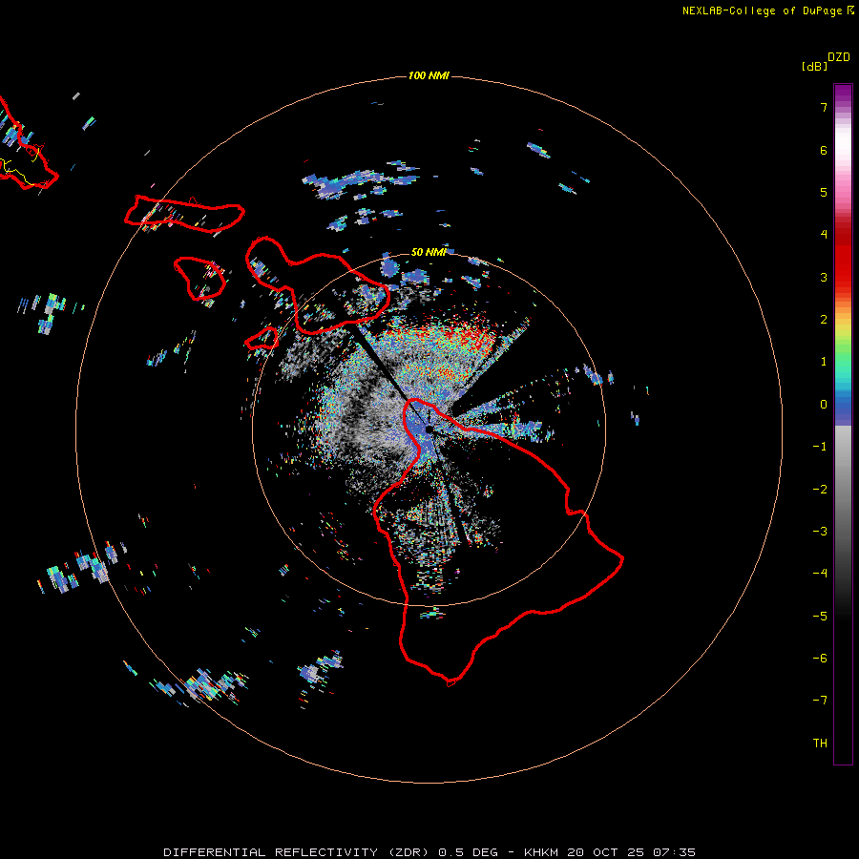Click the 50 NMI range ring label

[x=429, y=252]
